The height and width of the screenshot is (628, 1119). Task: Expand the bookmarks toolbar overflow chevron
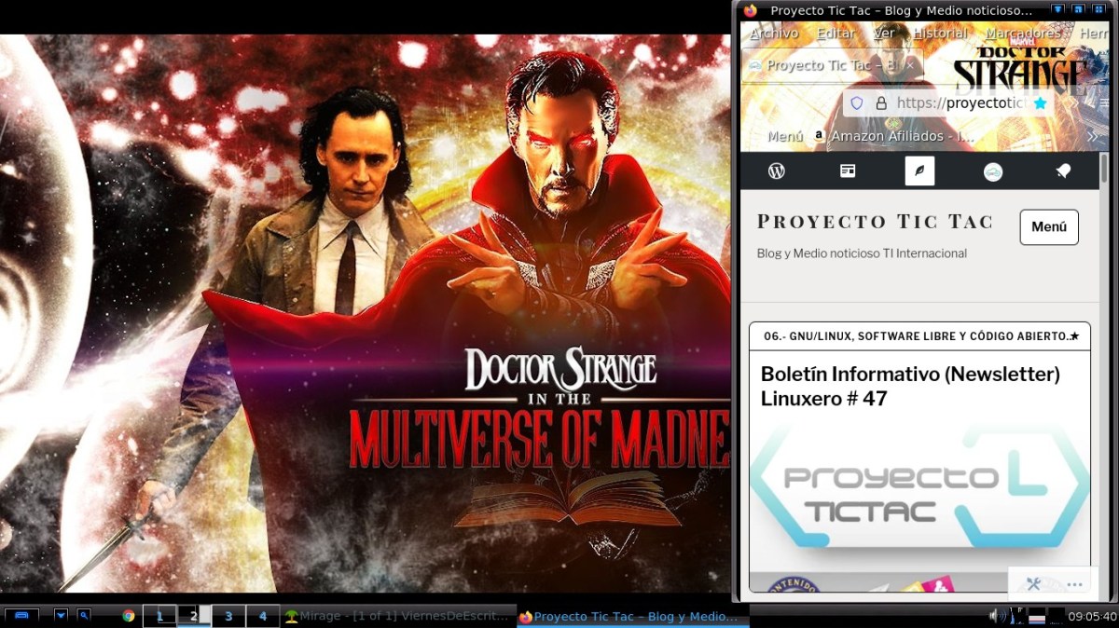point(1092,136)
